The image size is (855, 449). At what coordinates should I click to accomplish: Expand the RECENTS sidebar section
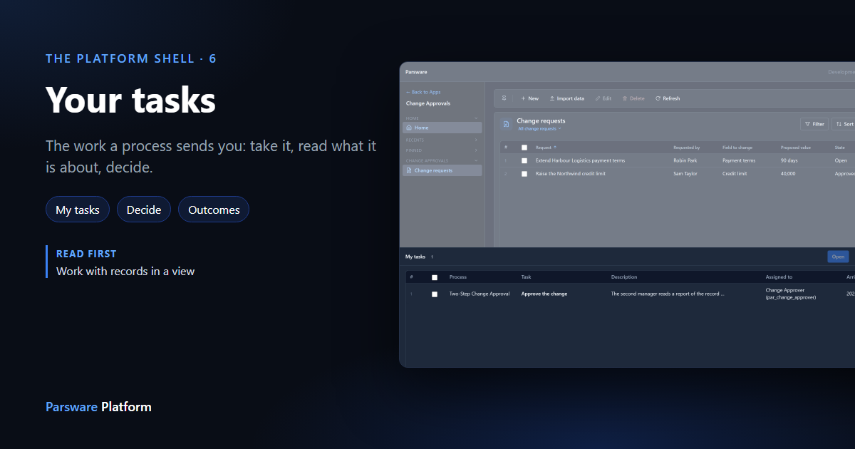[476, 140]
